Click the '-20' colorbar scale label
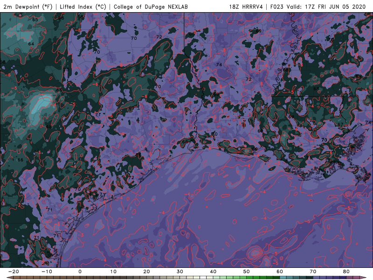This screenshot has width=373, height=280. 14,272
